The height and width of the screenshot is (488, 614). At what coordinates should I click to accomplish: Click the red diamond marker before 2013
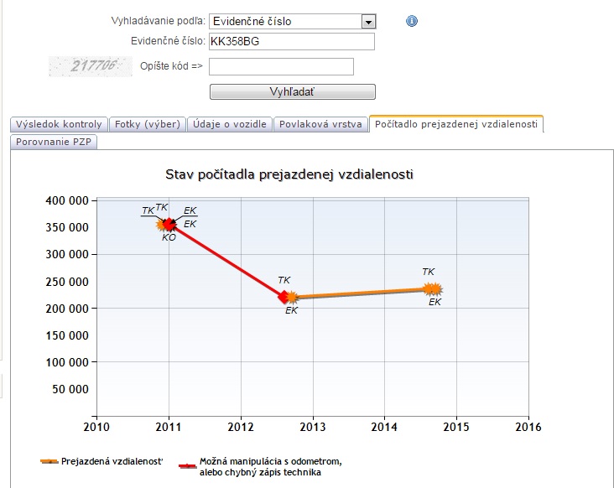tap(284, 297)
